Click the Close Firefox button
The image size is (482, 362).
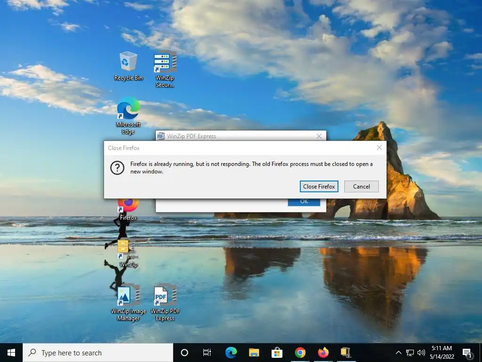pos(319,186)
